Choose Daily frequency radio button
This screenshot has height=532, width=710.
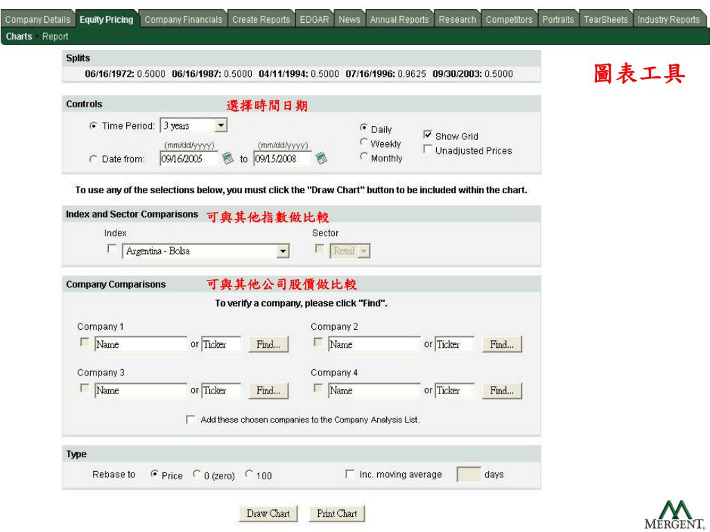tap(363, 128)
